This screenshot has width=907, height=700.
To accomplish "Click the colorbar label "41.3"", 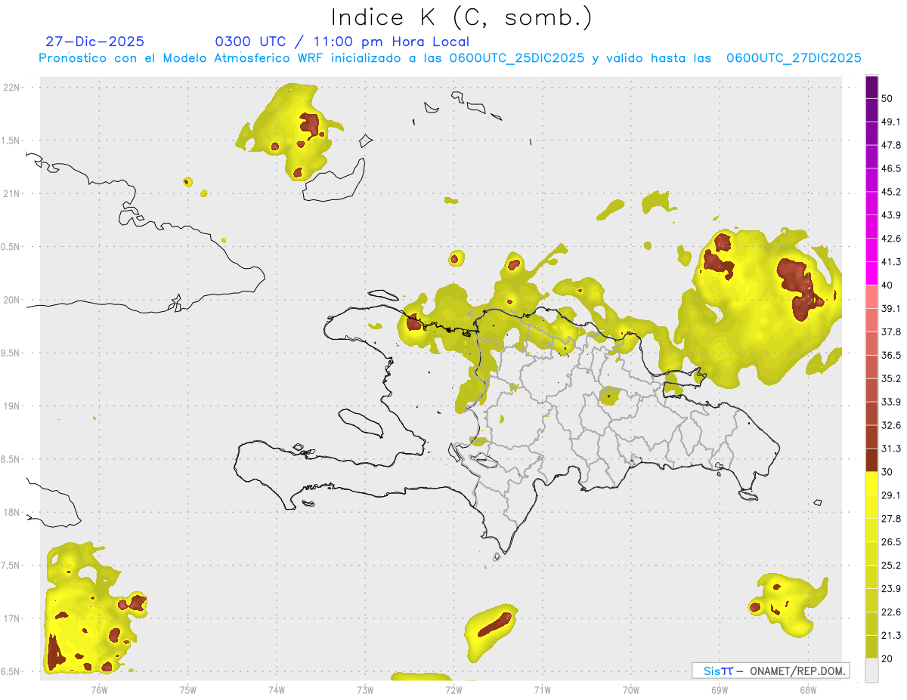I will [x=891, y=262].
